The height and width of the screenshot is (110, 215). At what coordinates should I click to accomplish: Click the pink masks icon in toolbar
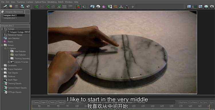104,7
